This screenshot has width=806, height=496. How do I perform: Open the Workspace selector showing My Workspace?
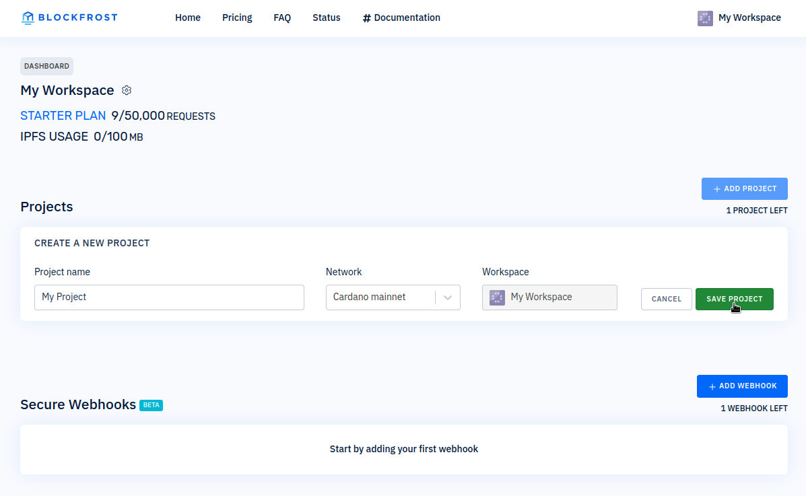[x=549, y=297]
